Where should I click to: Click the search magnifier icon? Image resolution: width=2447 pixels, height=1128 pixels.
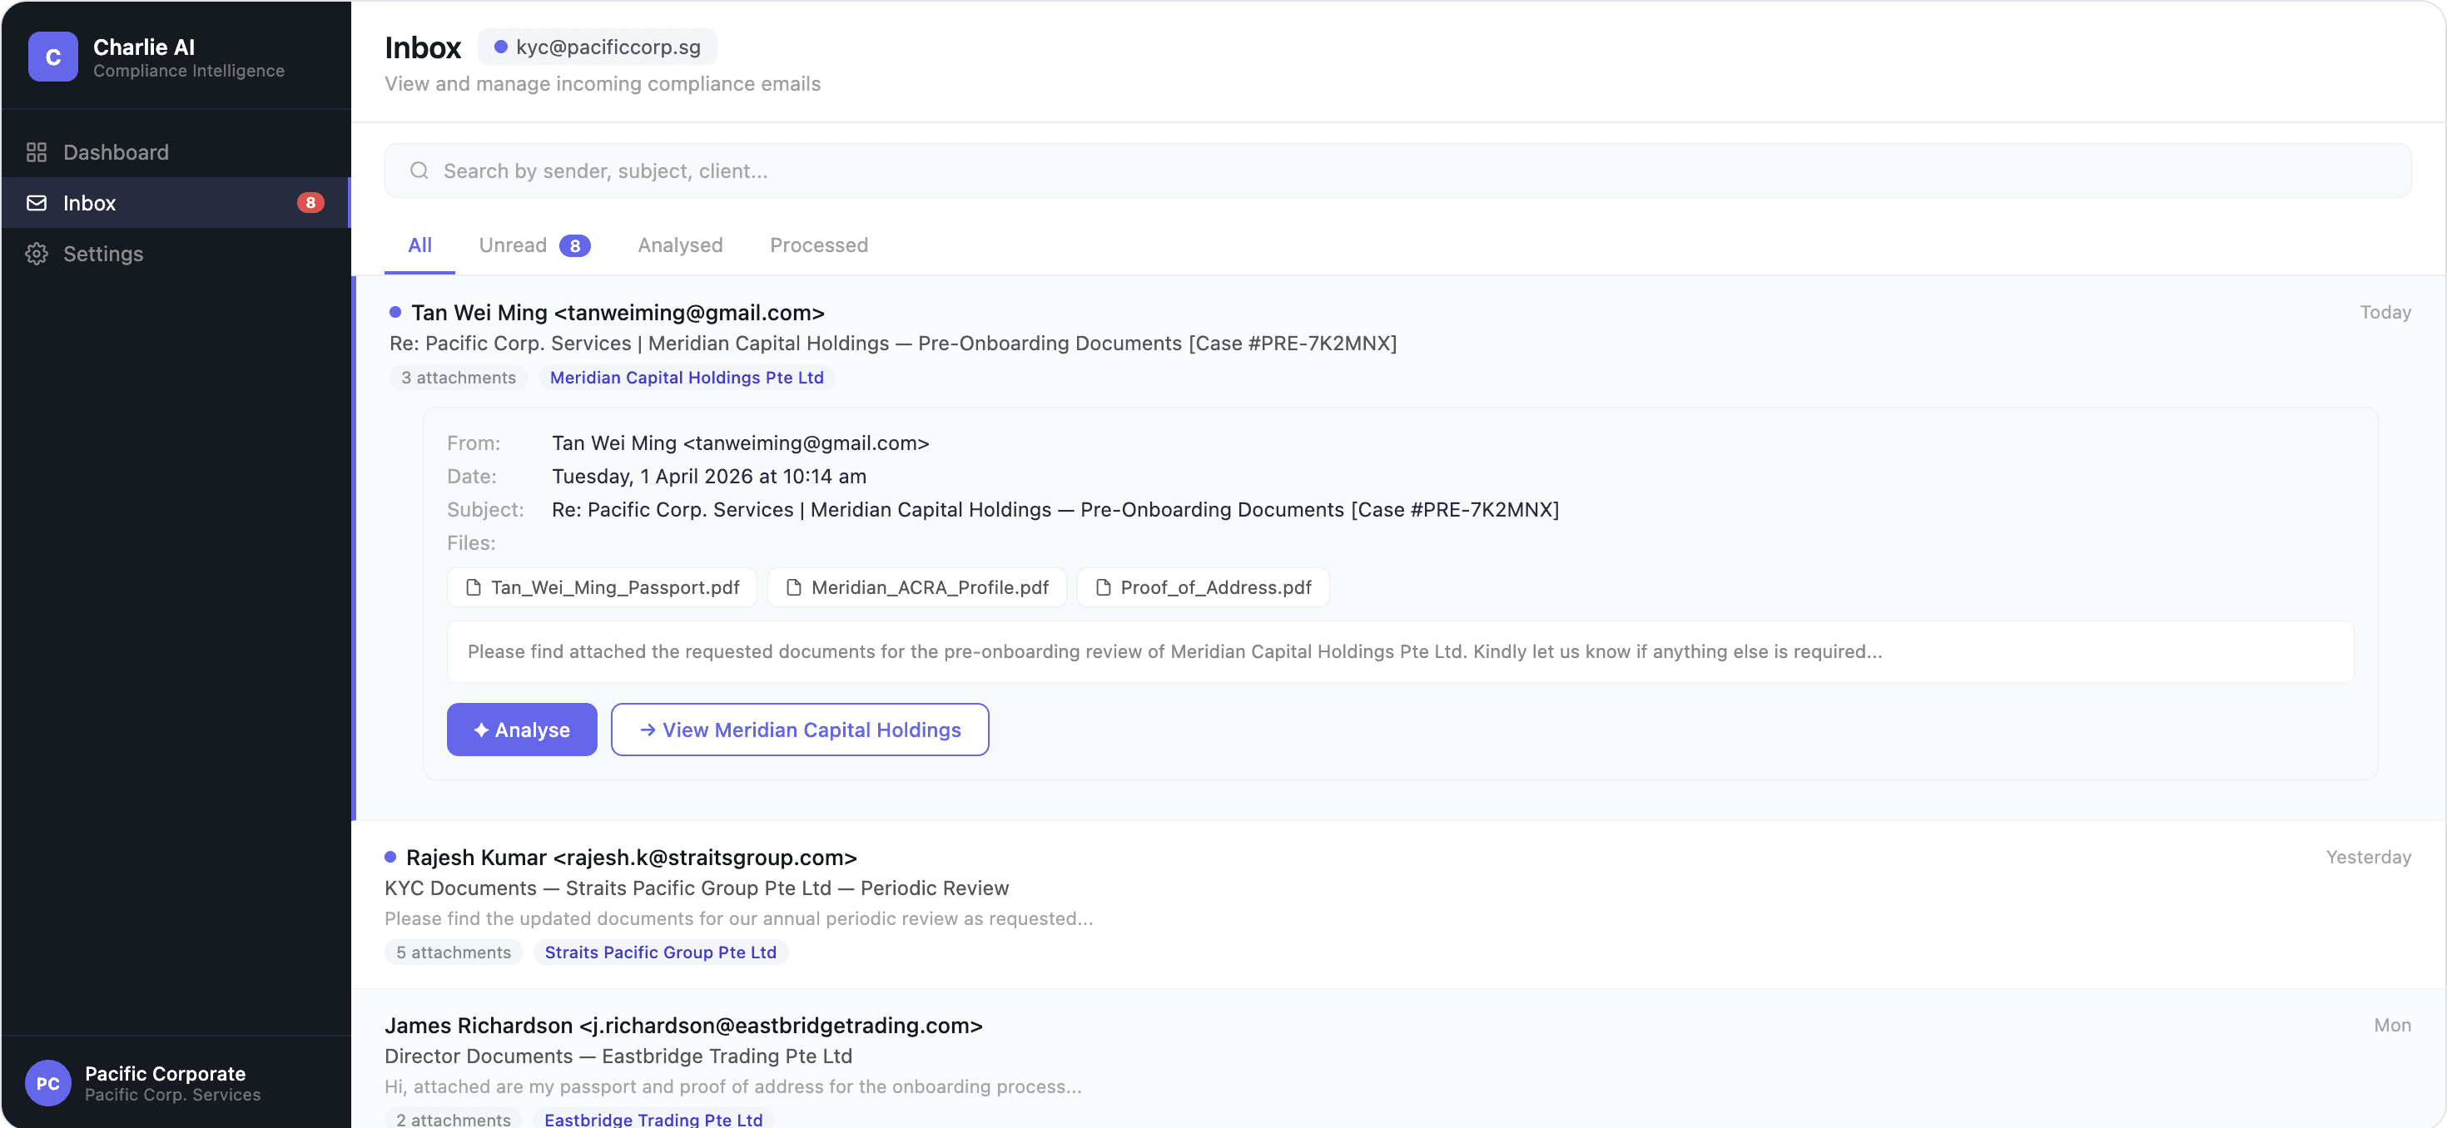419,171
